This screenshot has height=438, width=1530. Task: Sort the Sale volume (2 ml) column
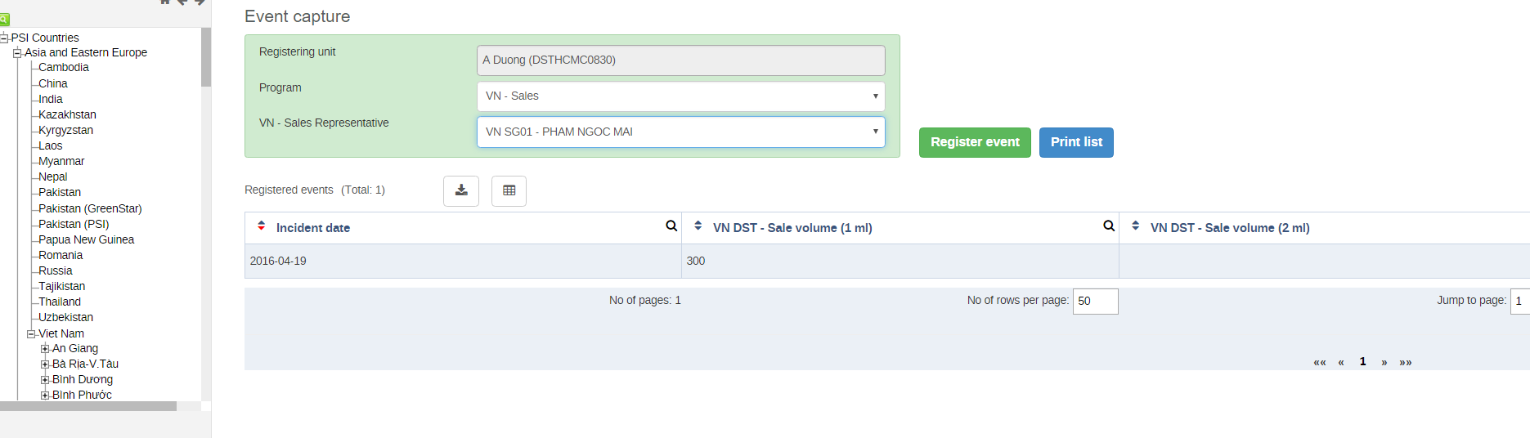coord(1136,226)
